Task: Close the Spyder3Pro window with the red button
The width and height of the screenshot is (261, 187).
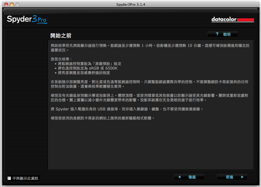Action: tap(6, 4)
